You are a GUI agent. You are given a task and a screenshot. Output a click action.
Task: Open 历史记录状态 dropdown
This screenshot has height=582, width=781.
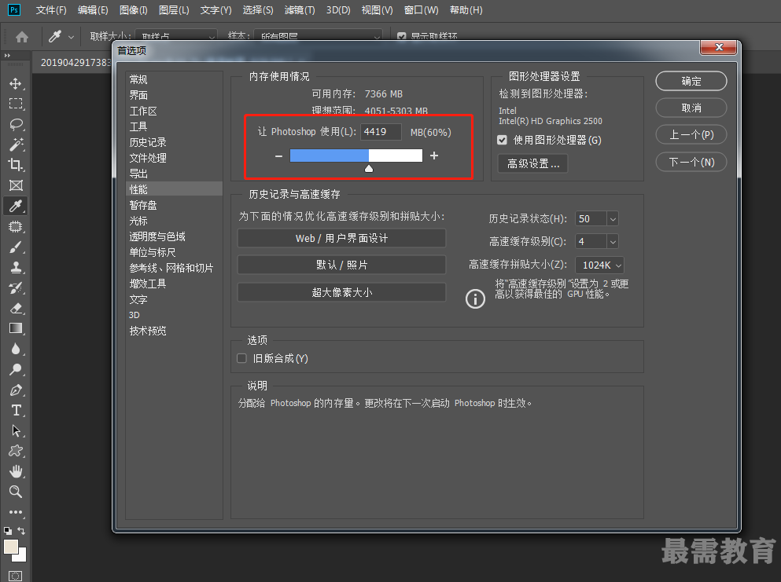click(x=613, y=219)
